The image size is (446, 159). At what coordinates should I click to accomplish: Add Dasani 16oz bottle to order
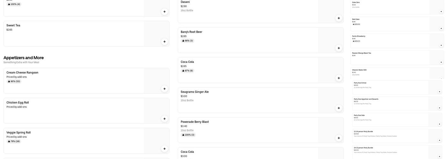[x=339, y=18]
